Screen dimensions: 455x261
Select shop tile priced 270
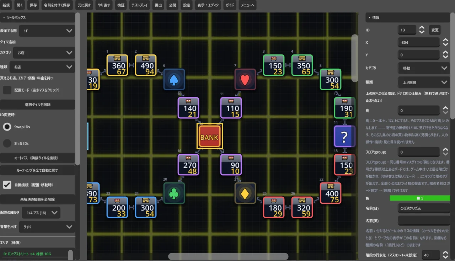(x=188, y=165)
